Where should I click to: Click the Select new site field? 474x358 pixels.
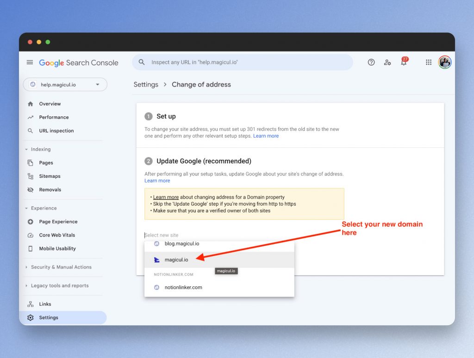(x=219, y=235)
